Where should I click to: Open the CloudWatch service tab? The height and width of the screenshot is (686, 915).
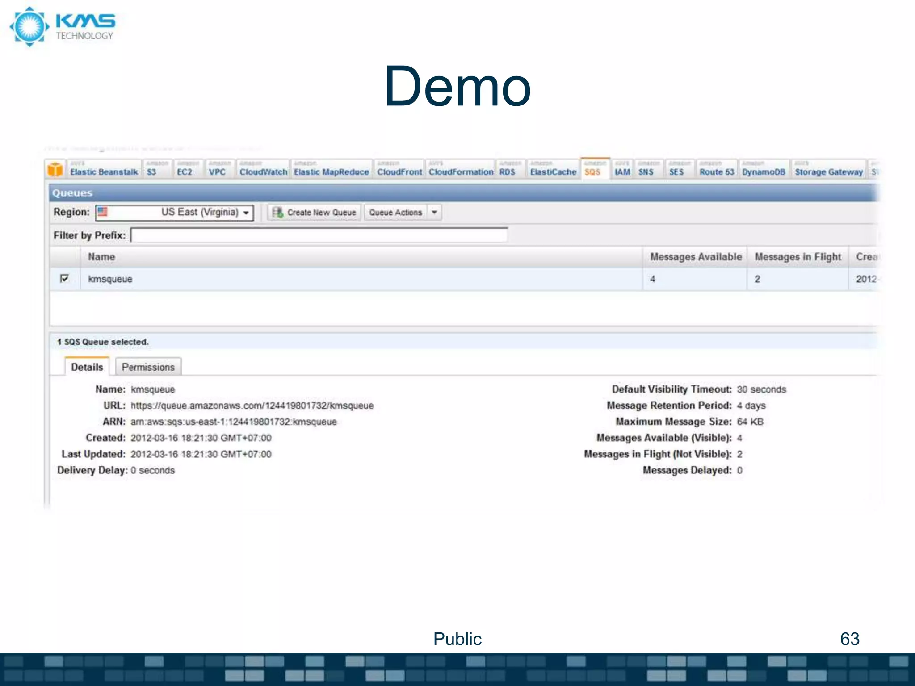(x=263, y=170)
